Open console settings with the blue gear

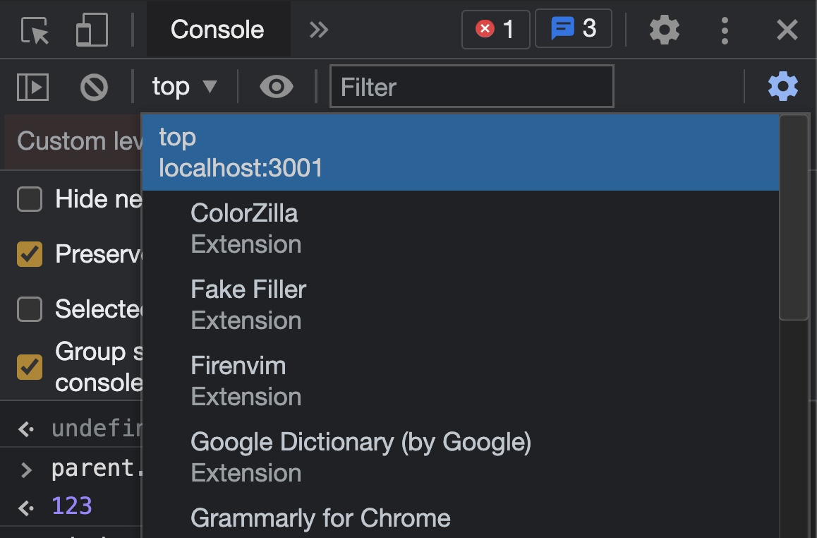tap(782, 86)
